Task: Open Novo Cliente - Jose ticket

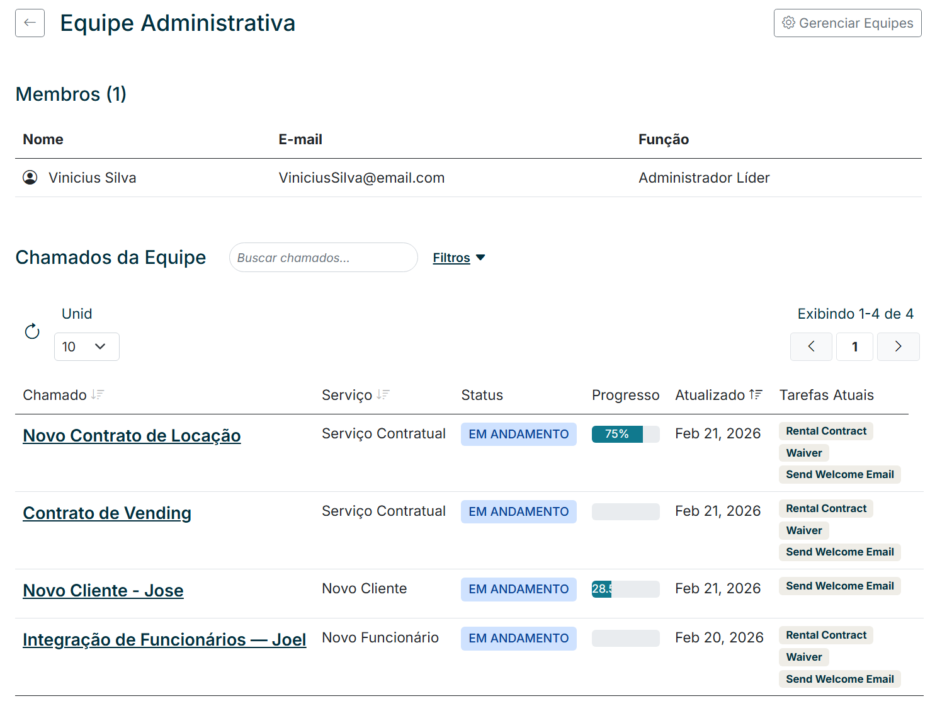Action: pos(103,591)
